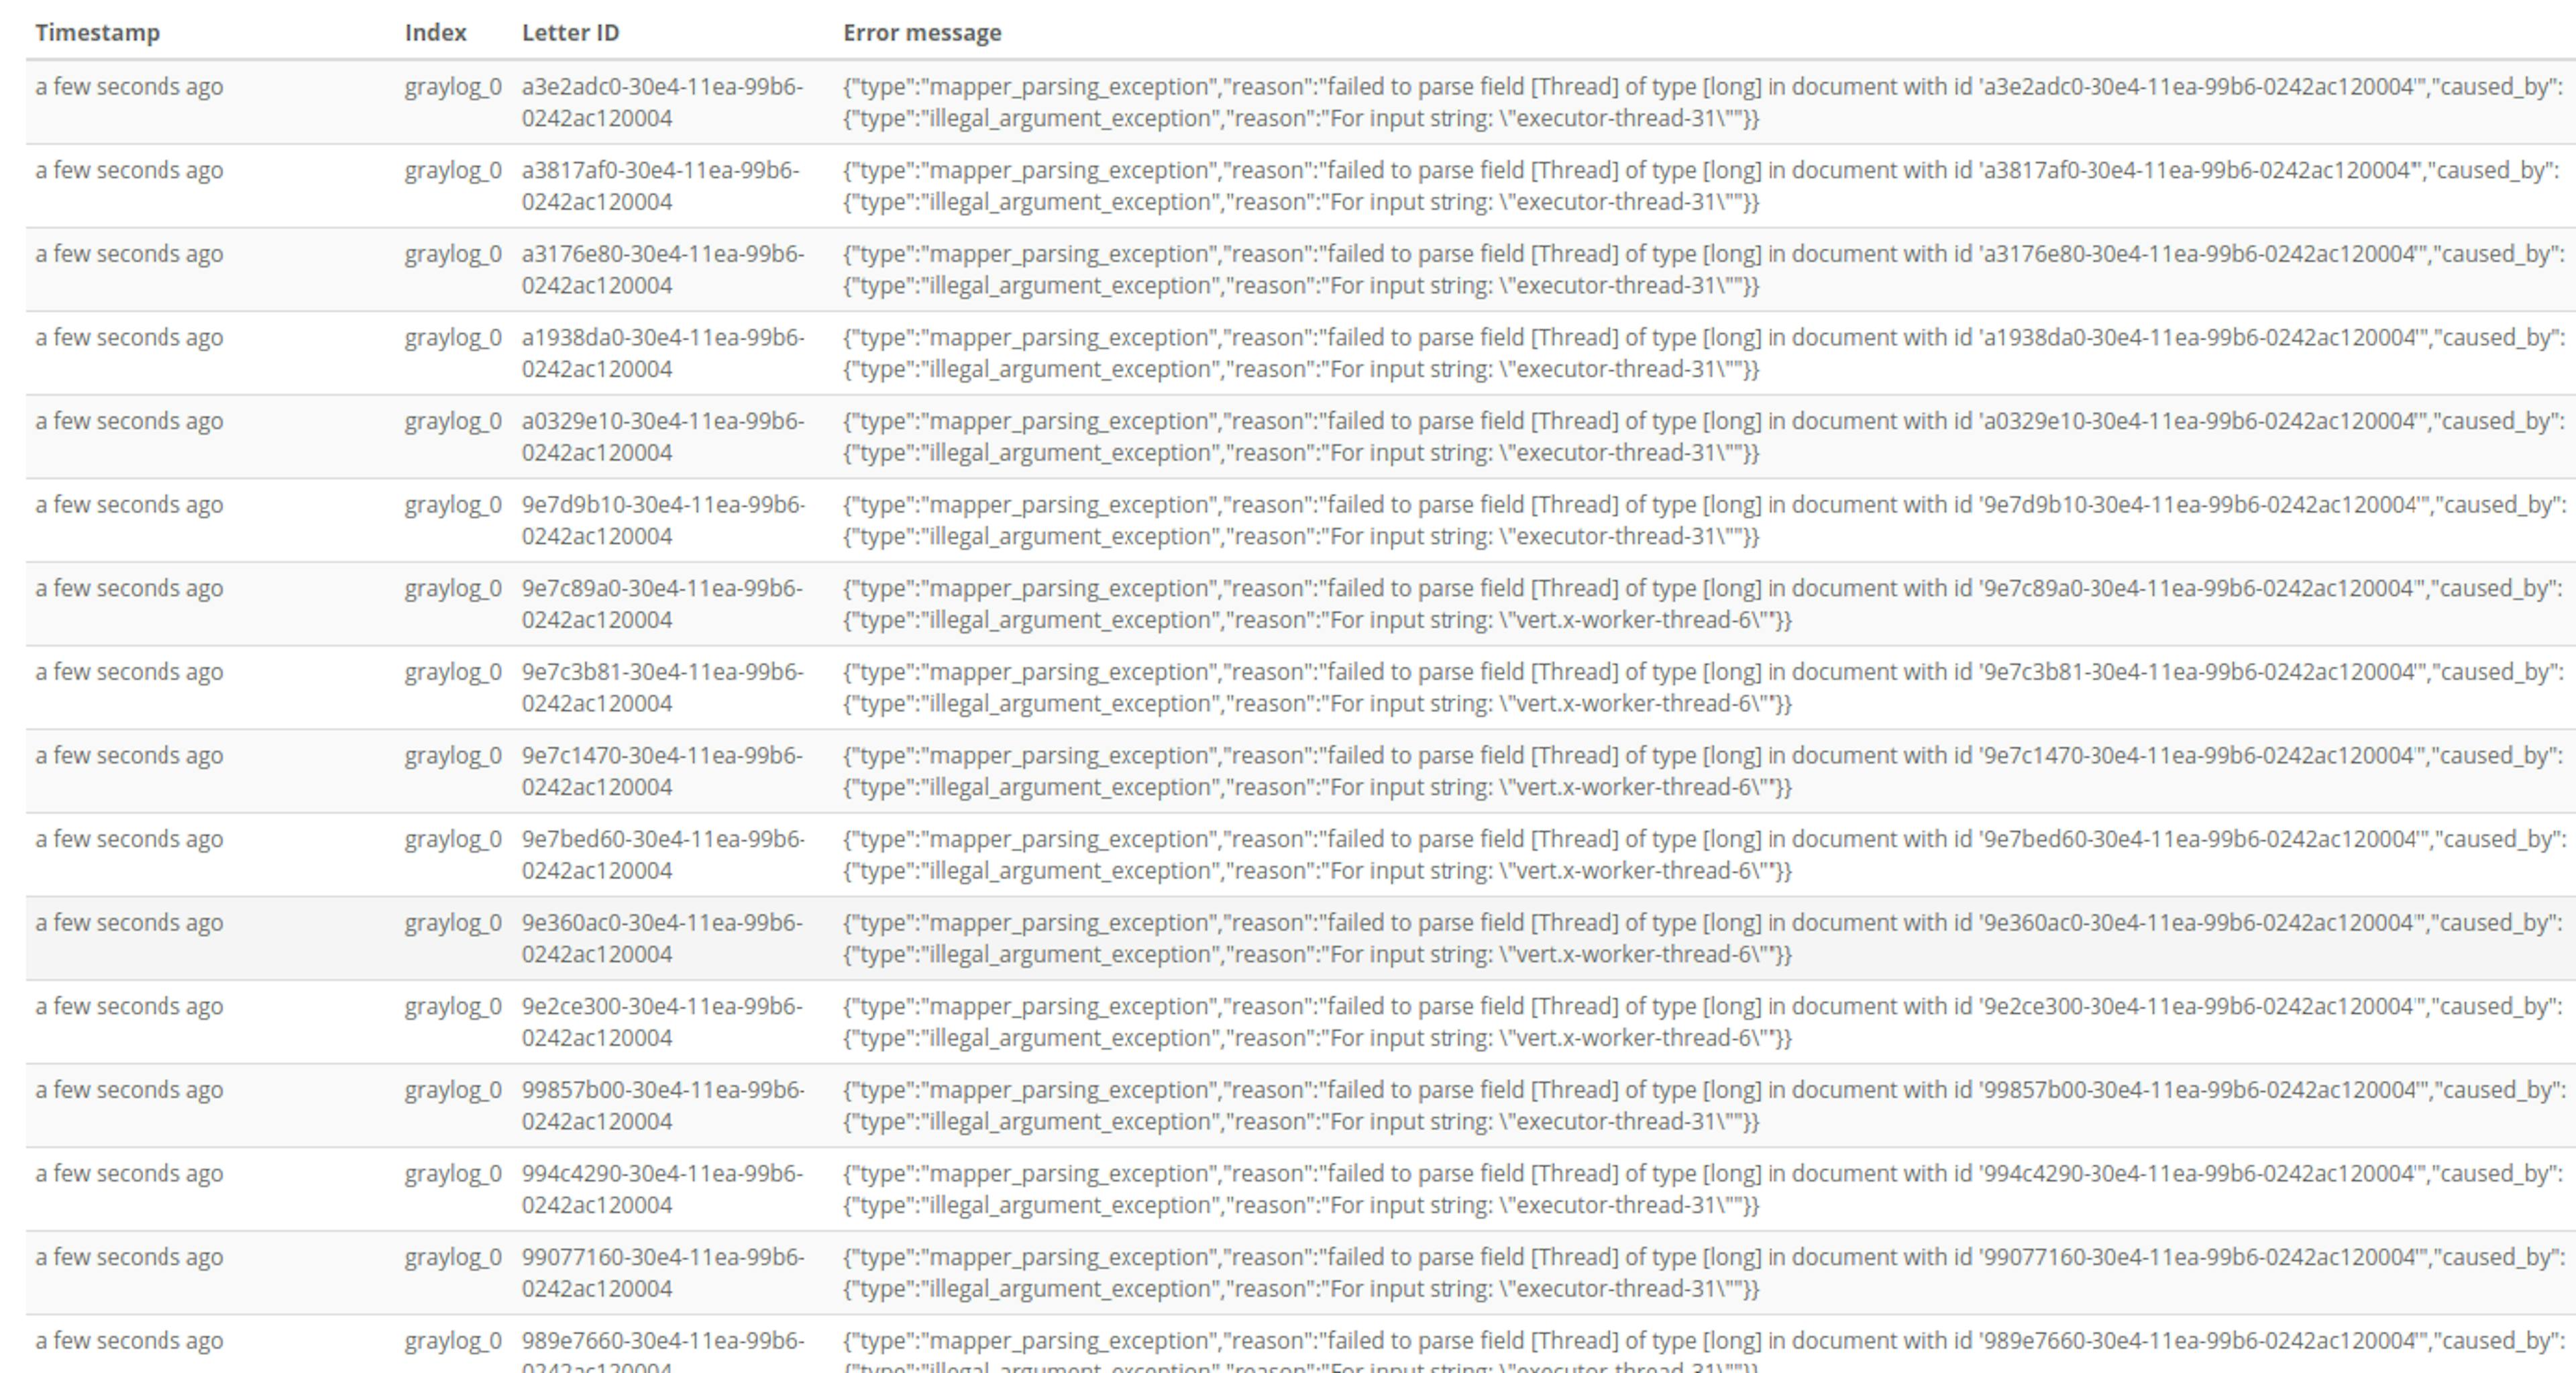Click timestamp in the first table row

pyautogui.click(x=129, y=87)
